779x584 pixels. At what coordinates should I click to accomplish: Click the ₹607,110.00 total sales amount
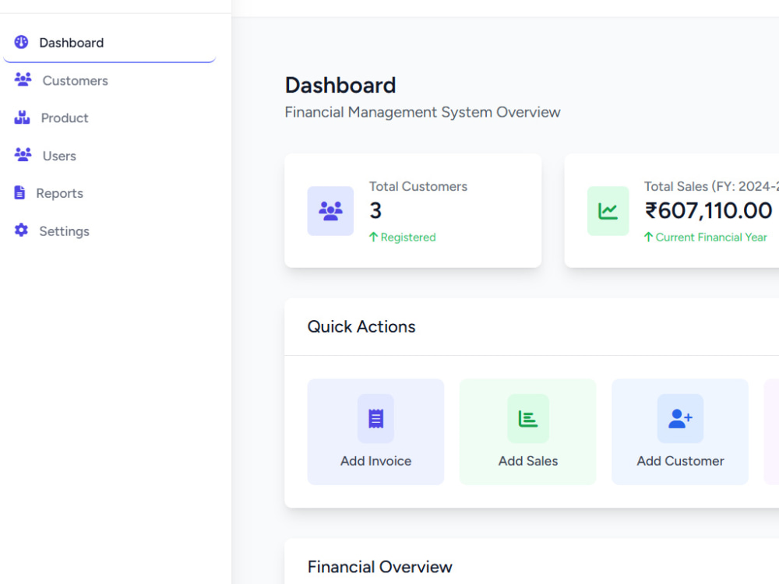pyautogui.click(x=708, y=210)
